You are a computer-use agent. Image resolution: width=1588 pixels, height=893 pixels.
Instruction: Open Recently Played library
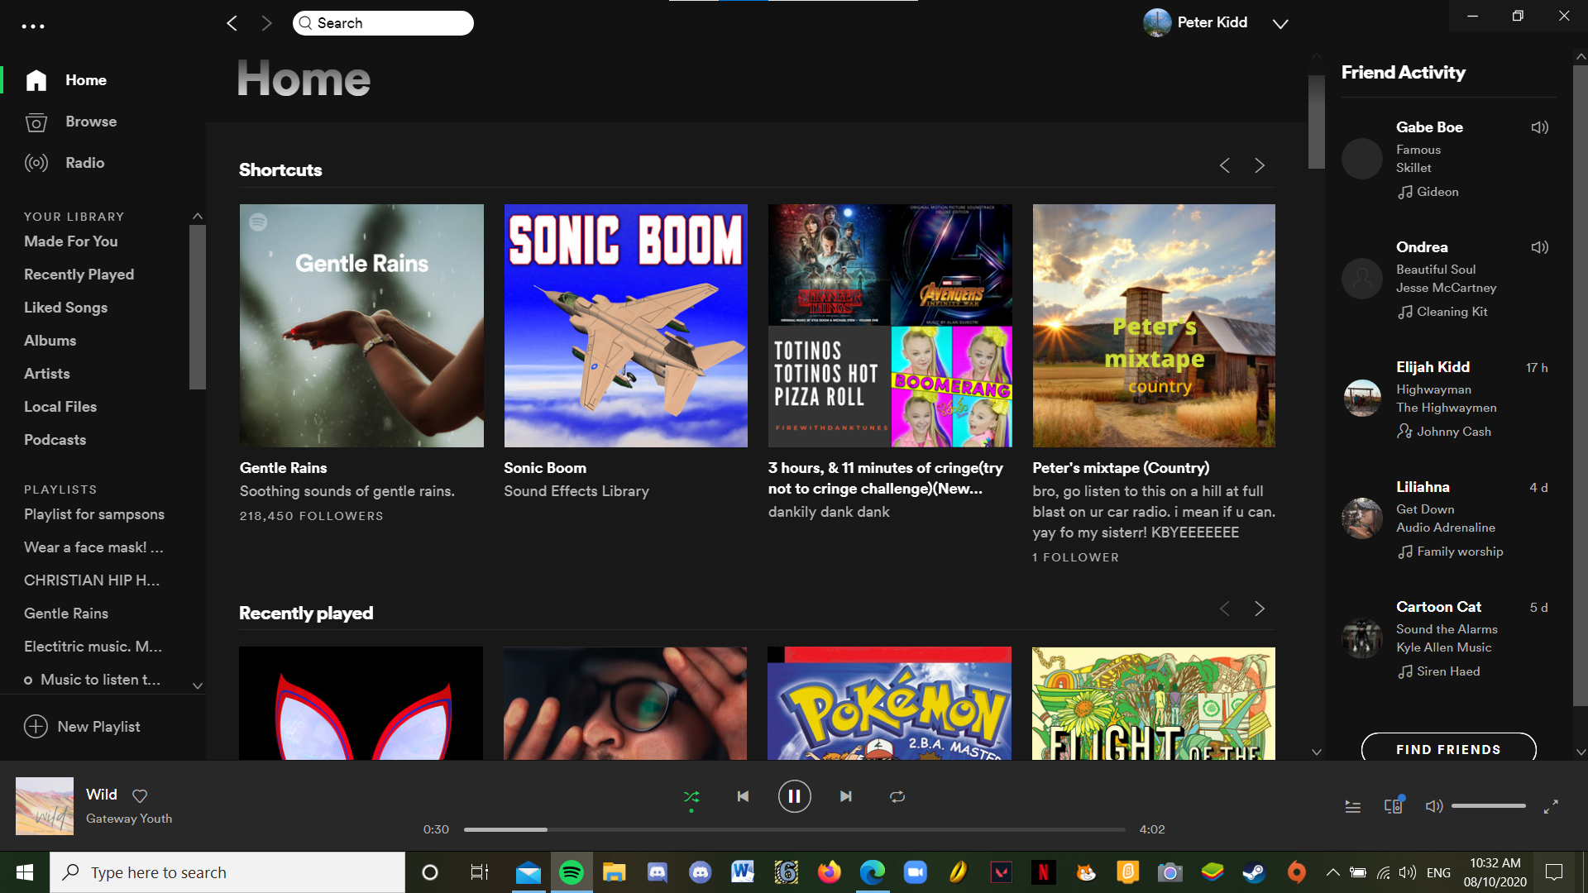tap(79, 275)
